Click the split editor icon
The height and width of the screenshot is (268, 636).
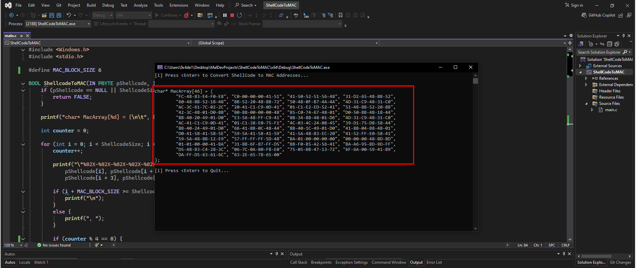tap(570, 43)
